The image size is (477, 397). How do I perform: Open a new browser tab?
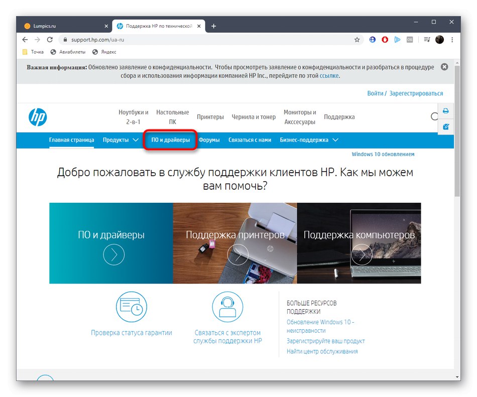[213, 26]
